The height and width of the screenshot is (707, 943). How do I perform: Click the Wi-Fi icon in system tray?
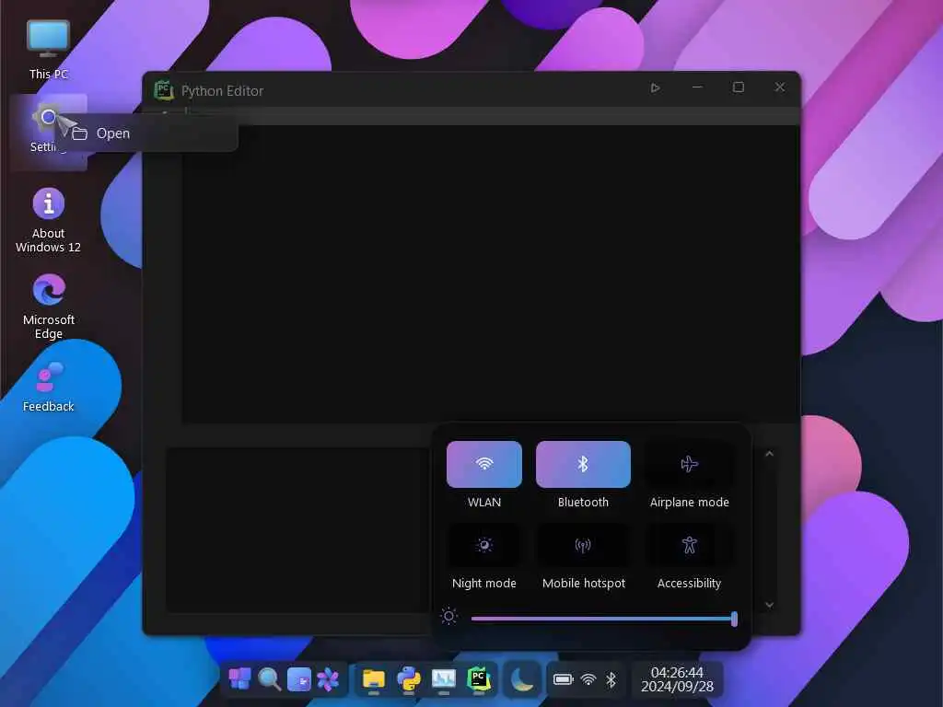pos(588,679)
